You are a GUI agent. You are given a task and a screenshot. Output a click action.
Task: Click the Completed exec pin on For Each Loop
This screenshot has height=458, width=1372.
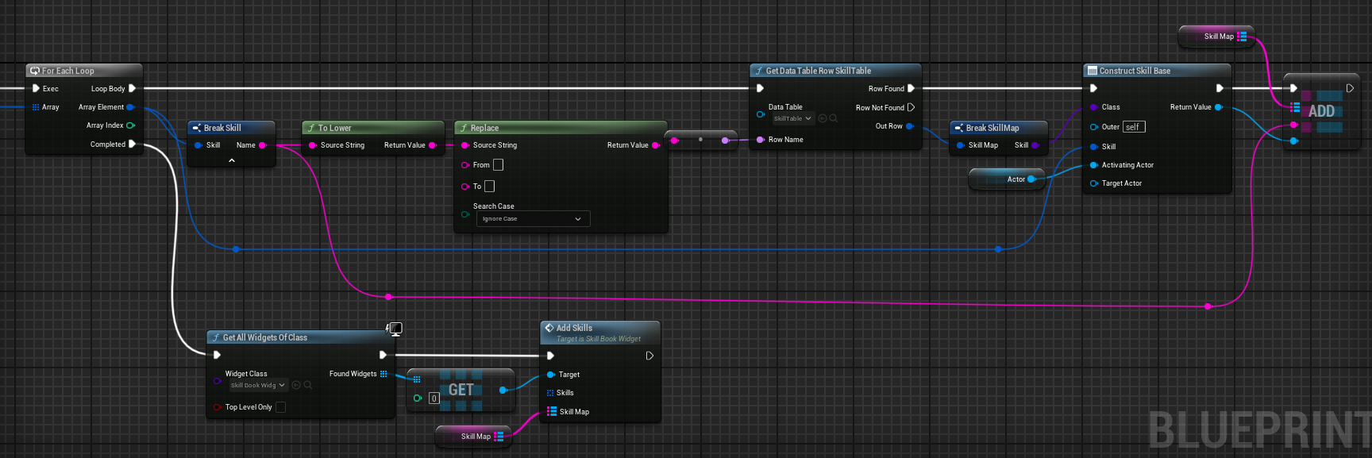point(132,144)
